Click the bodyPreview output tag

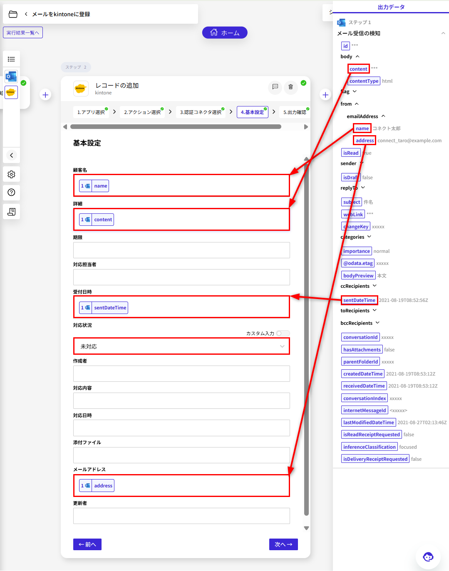click(358, 276)
